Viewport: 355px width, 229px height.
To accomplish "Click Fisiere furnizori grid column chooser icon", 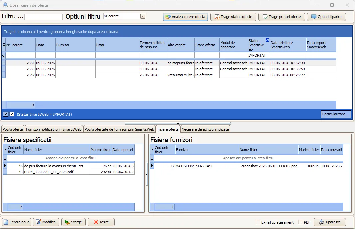I will click(152, 150).
